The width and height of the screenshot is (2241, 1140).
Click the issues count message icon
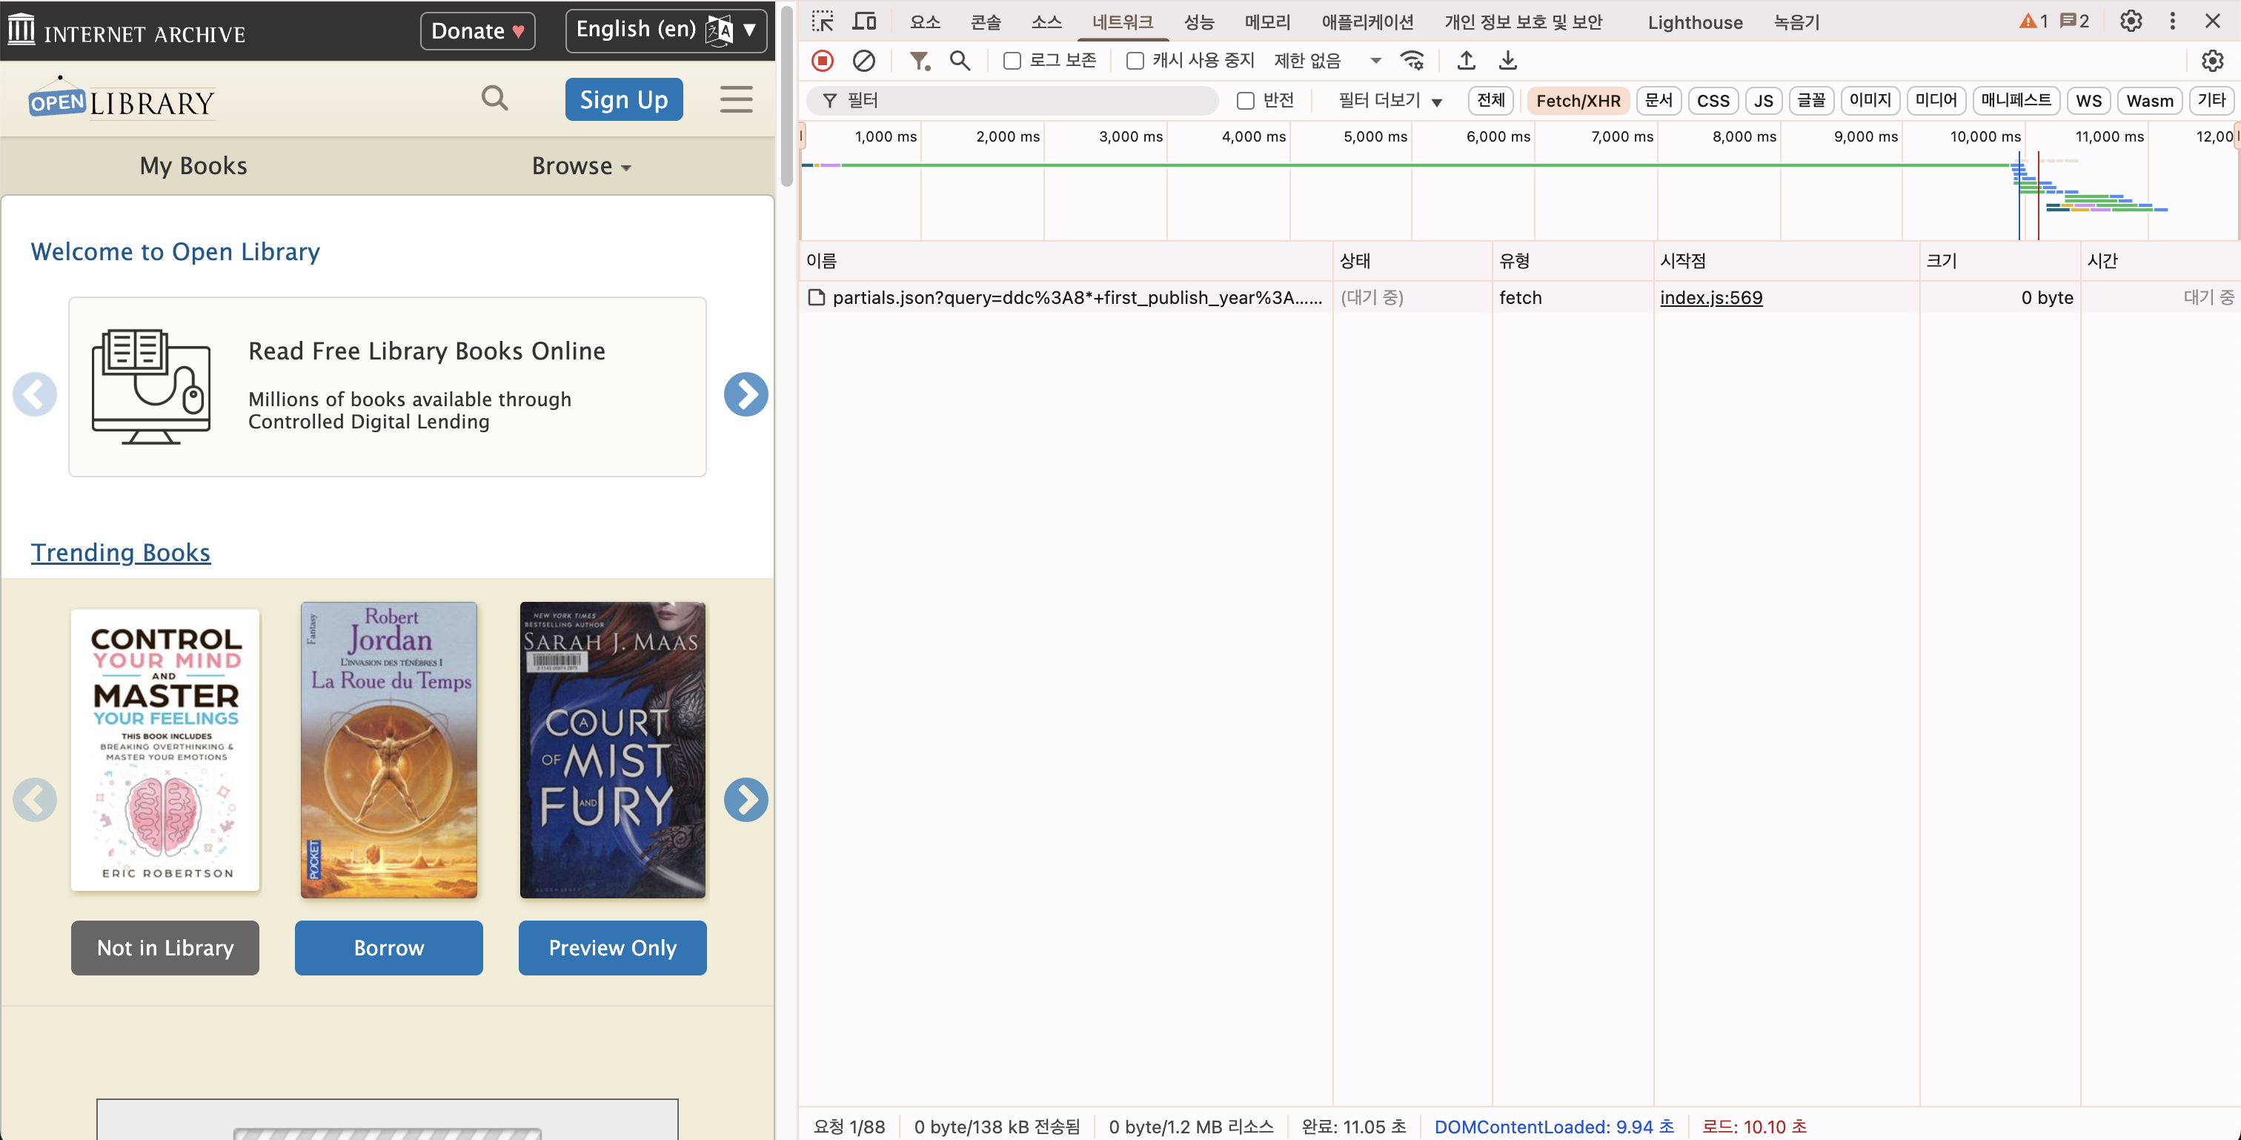pyautogui.click(x=2075, y=21)
